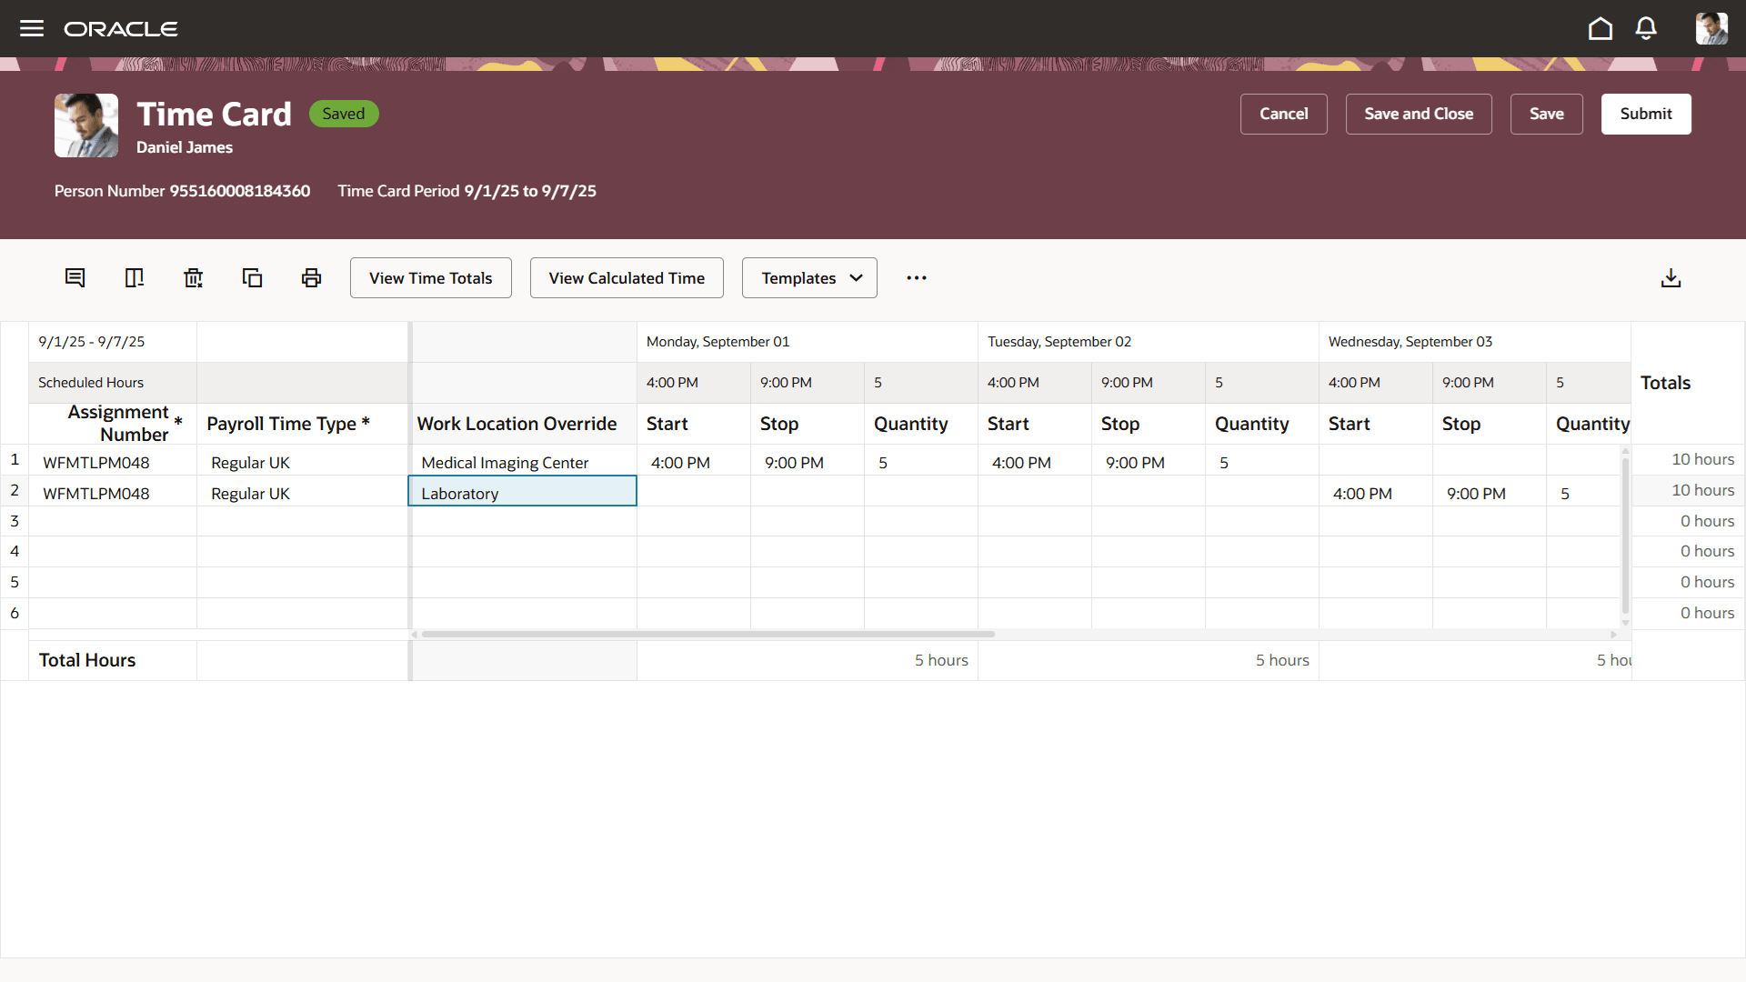The width and height of the screenshot is (1746, 982).
Task: Open the More actions ellipsis icon
Action: coord(916,277)
